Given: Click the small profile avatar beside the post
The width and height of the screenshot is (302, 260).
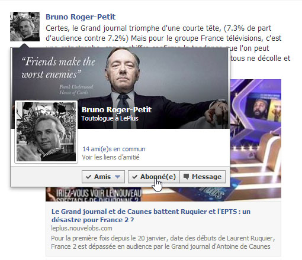Looking at the screenshot, I should [25, 27].
